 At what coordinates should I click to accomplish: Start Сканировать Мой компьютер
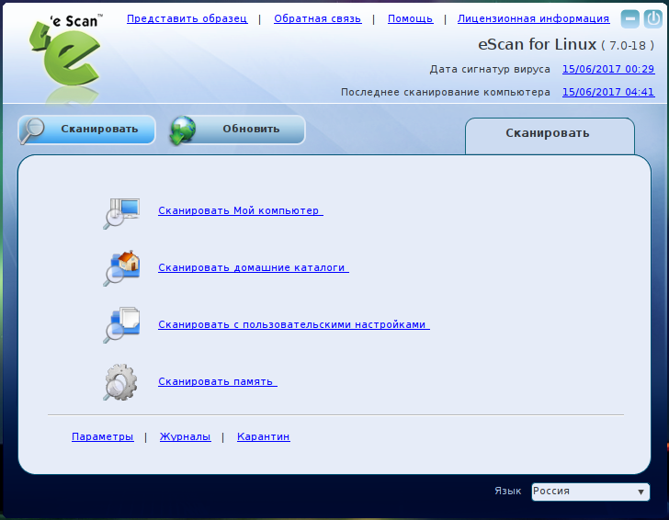pyautogui.click(x=241, y=210)
